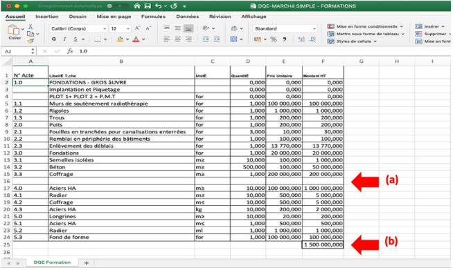Select the Select All corner triangle
453x270 pixels.
7,61
